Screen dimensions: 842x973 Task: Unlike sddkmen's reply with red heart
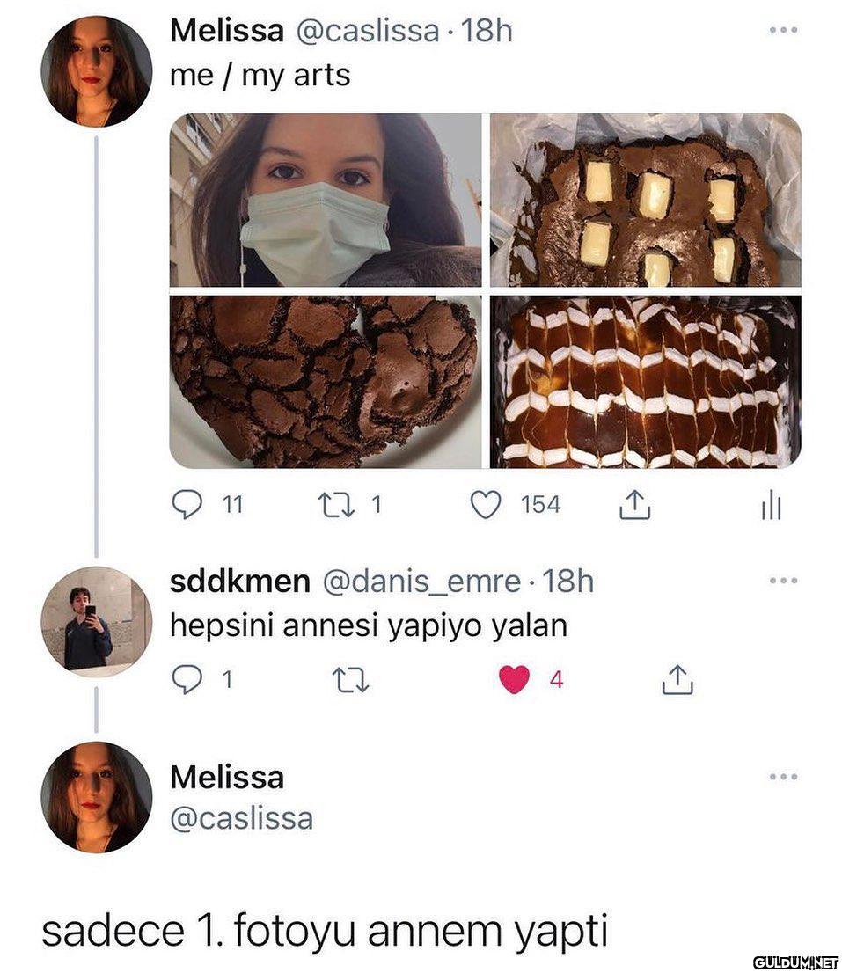[x=514, y=679]
